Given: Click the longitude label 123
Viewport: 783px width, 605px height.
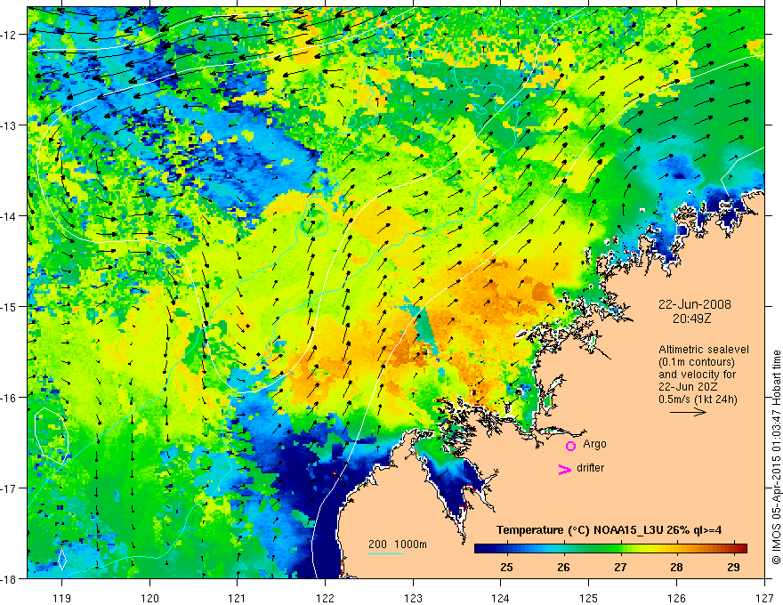Looking at the screenshot, I should [413, 598].
